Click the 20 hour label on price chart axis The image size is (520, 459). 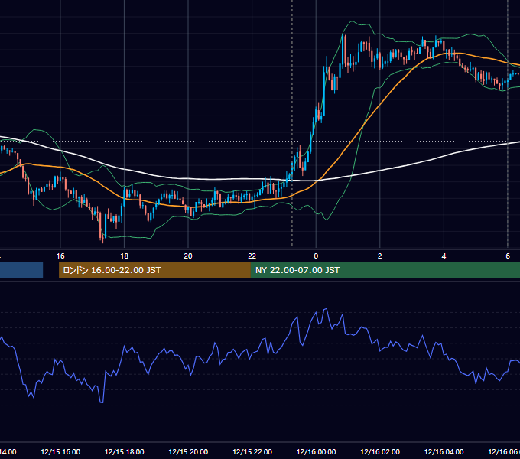click(x=188, y=256)
